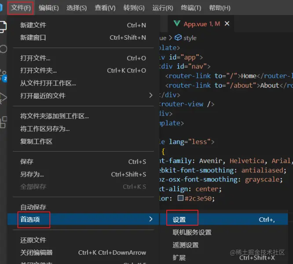
Task: Select 将工作区另存为... entry
Action: click(83, 129)
